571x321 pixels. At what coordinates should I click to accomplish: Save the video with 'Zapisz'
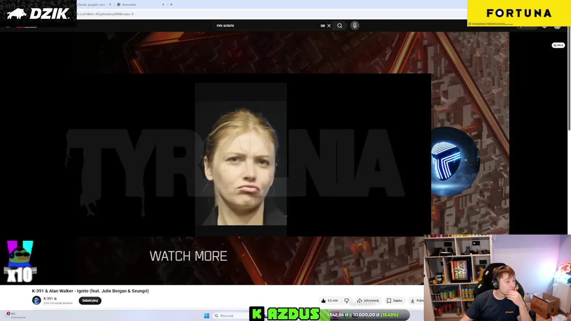[394, 300]
